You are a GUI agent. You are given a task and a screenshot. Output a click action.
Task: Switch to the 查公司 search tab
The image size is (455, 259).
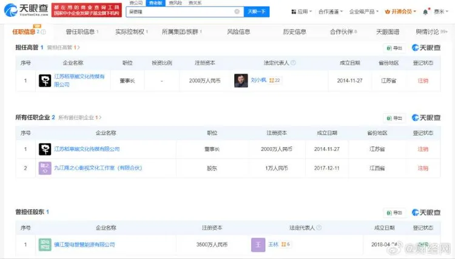[x=136, y=3]
